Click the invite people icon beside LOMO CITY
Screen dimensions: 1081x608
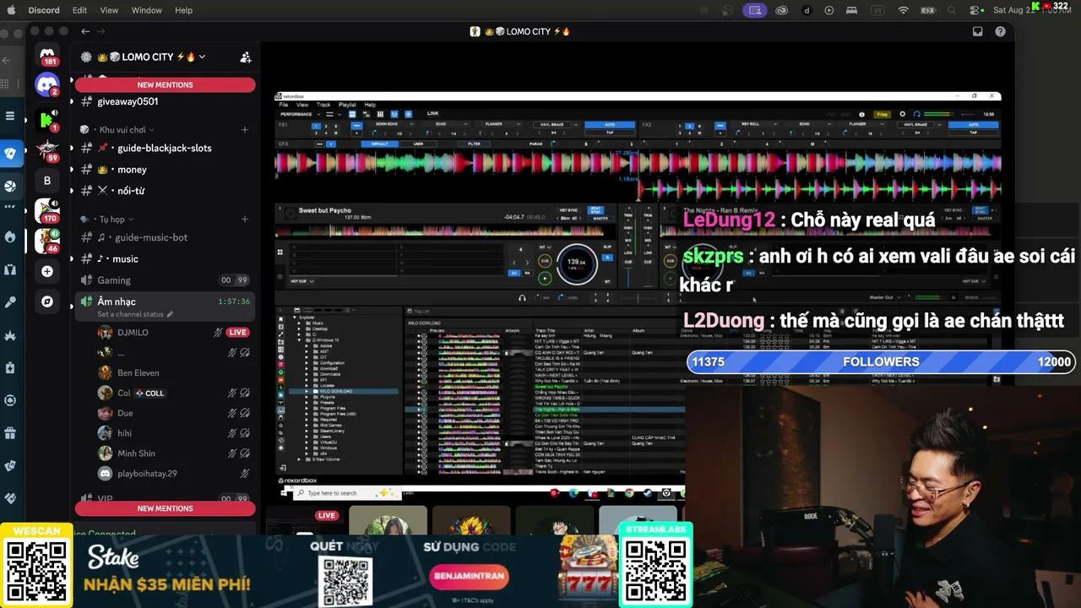click(246, 57)
